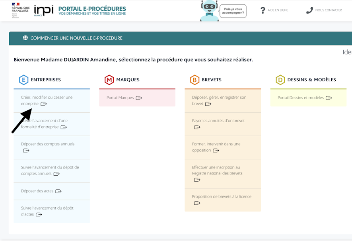352x245 pixels.
Task: Click the arrow icon beside 'Portail Dessins et modèles'
Action: (329, 98)
